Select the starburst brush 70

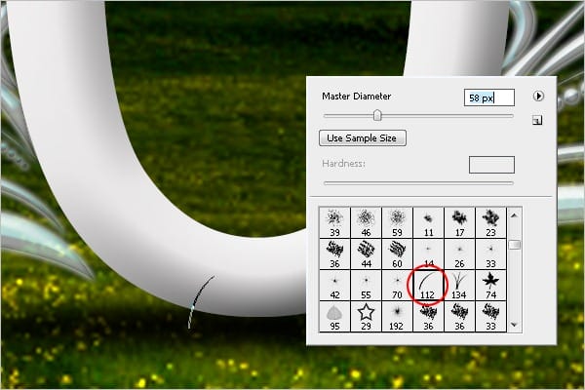(397, 286)
